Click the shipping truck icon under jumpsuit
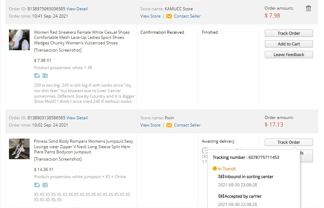 (37, 185)
